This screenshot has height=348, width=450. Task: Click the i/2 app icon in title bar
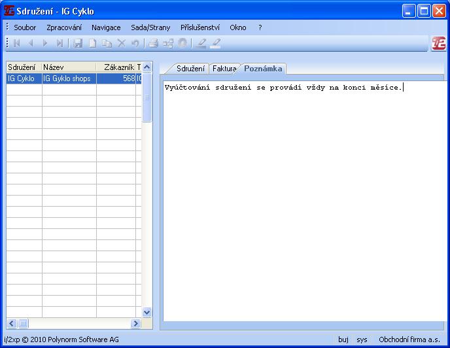9,10
